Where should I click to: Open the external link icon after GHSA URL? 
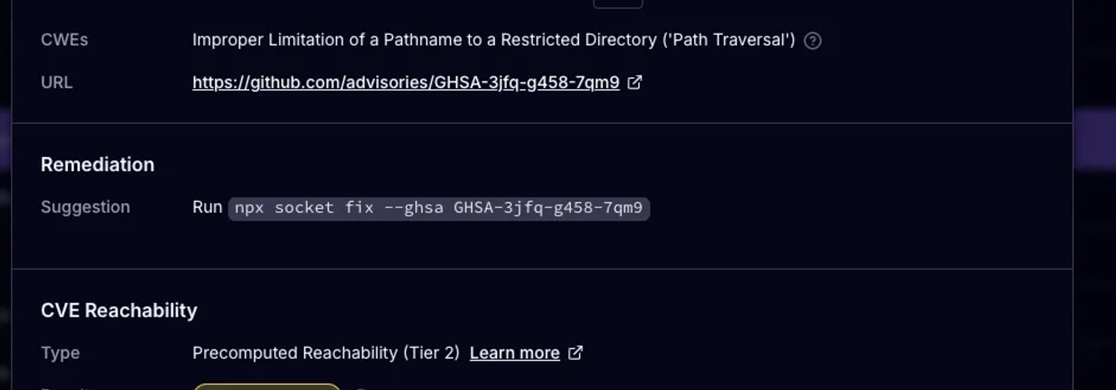pos(635,82)
